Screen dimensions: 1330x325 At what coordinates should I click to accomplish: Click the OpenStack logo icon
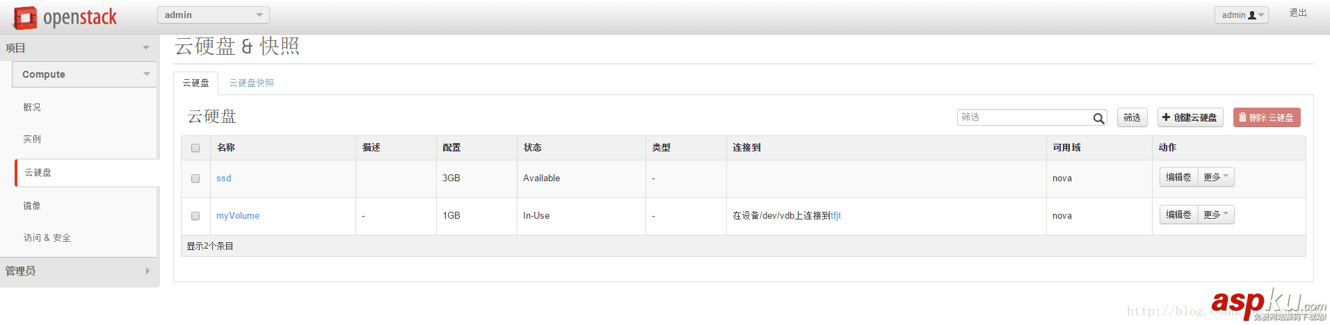26,18
